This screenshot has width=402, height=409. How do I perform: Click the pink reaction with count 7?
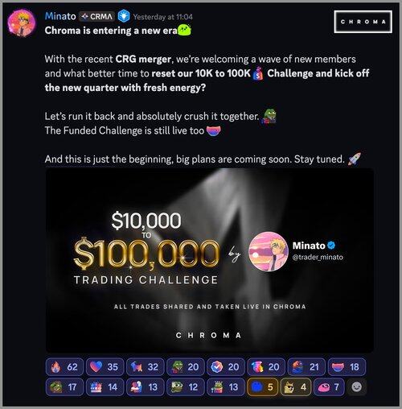tap(329, 386)
